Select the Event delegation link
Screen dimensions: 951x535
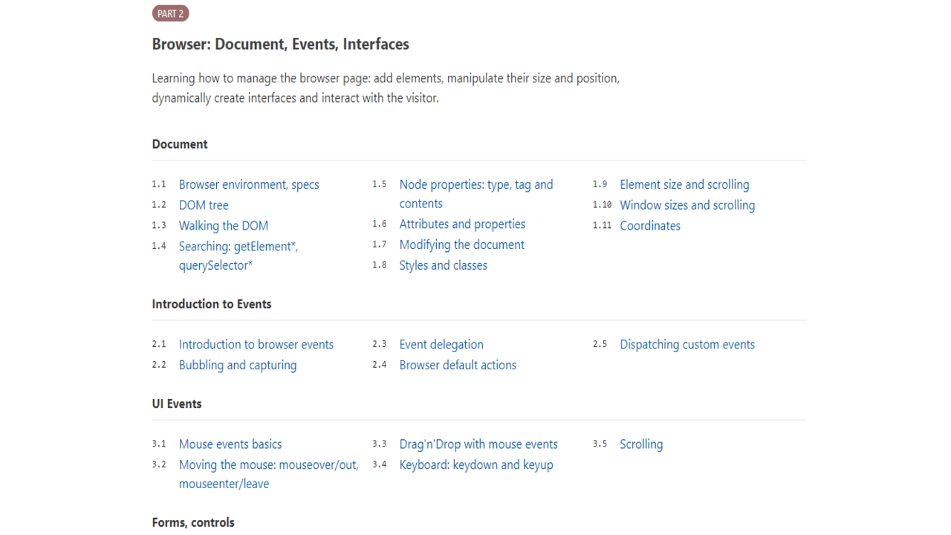coord(441,344)
